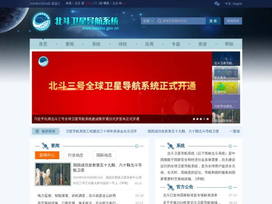
Task: Open the 应用 navigation menu
Action: (149, 44)
